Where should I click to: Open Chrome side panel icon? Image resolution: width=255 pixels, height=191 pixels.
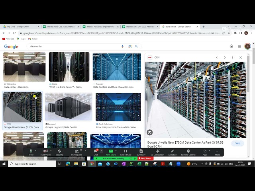click(241, 33)
